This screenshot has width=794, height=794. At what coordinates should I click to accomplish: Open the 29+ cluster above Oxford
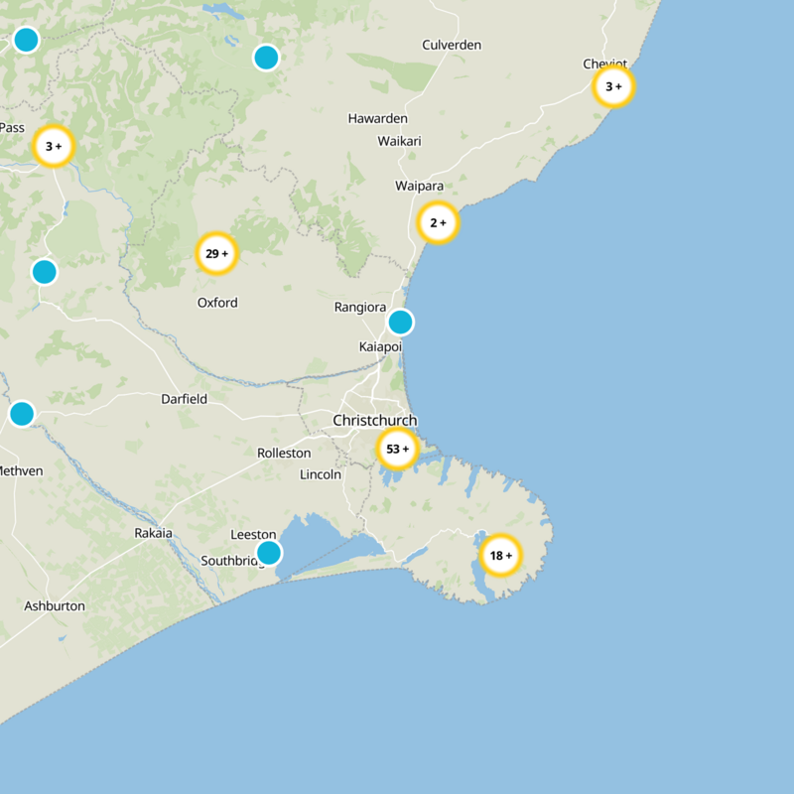click(216, 253)
